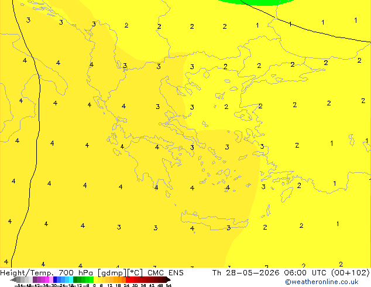
Task: Pick the cyan legend swatch
Action: (x=71, y=279)
